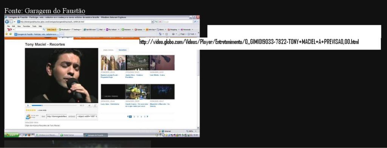
Task: Click the embed code field
Action: coord(87,116)
